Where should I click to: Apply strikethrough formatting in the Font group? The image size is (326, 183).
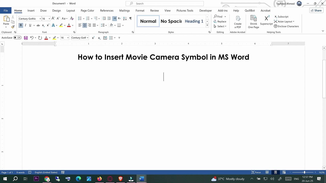(38, 25)
